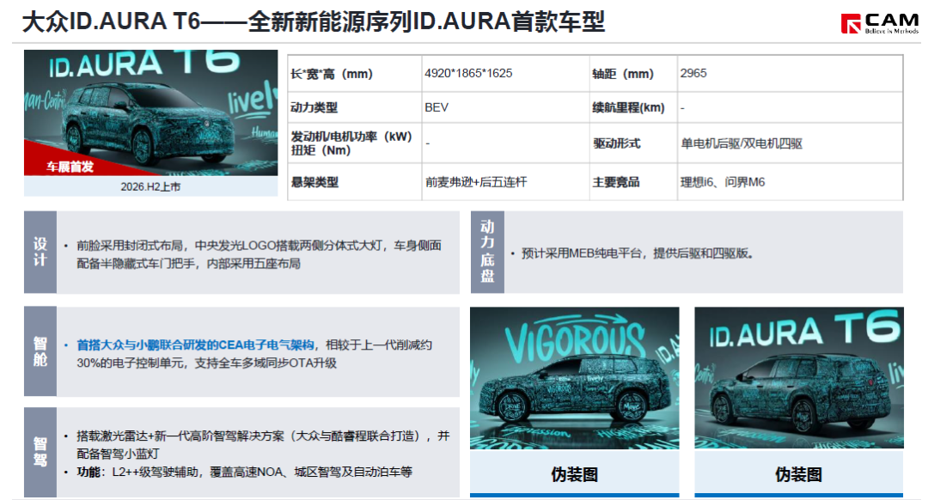928x500 pixels.
Task: Open the VIGOROUS side-view camouflage photo
Action: 574,378
